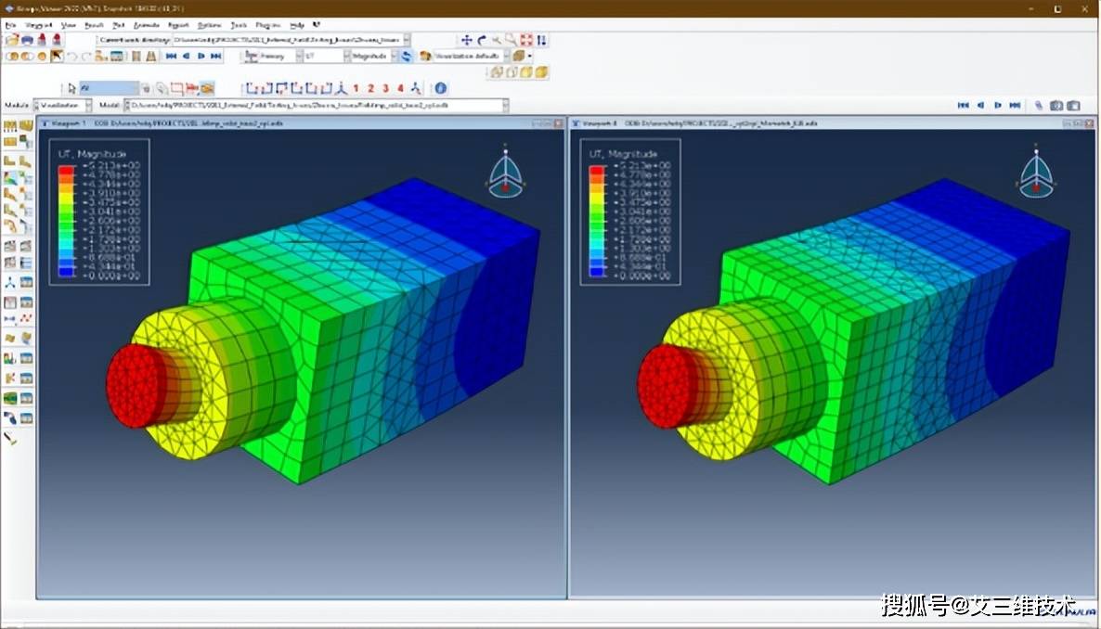The image size is (1101, 629).
Task: Choose wireframe render style icon
Action: (x=498, y=72)
